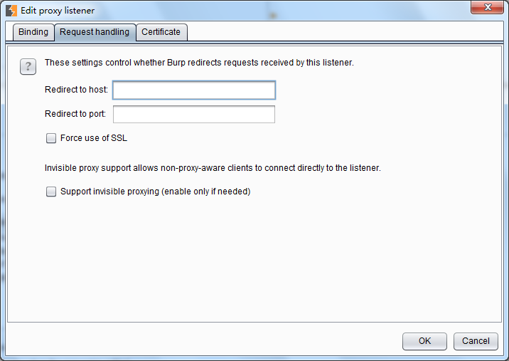This screenshot has width=509, height=361.
Task: Click inside the Redirect to port field
Action: point(193,115)
